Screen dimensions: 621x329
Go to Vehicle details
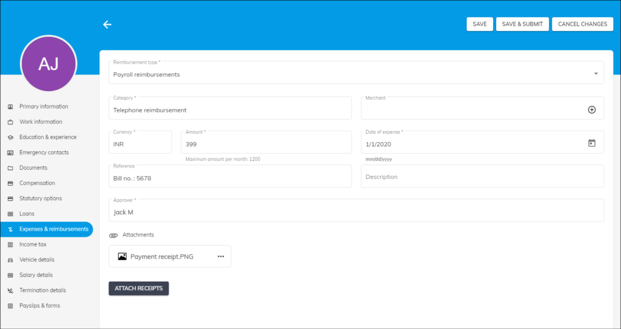click(37, 260)
